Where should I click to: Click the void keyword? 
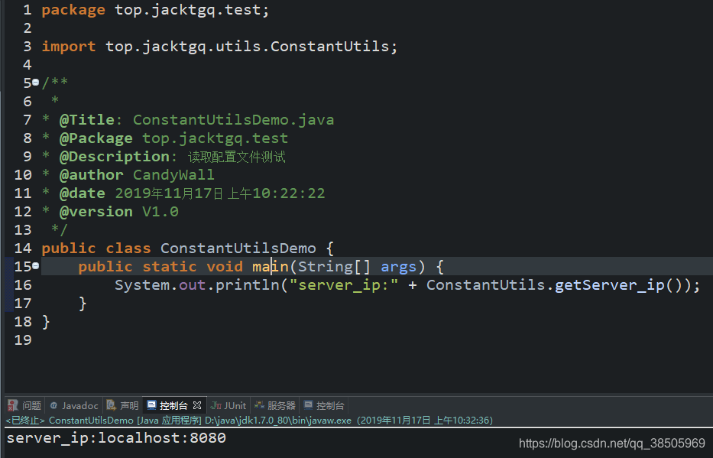click(224, 267)
